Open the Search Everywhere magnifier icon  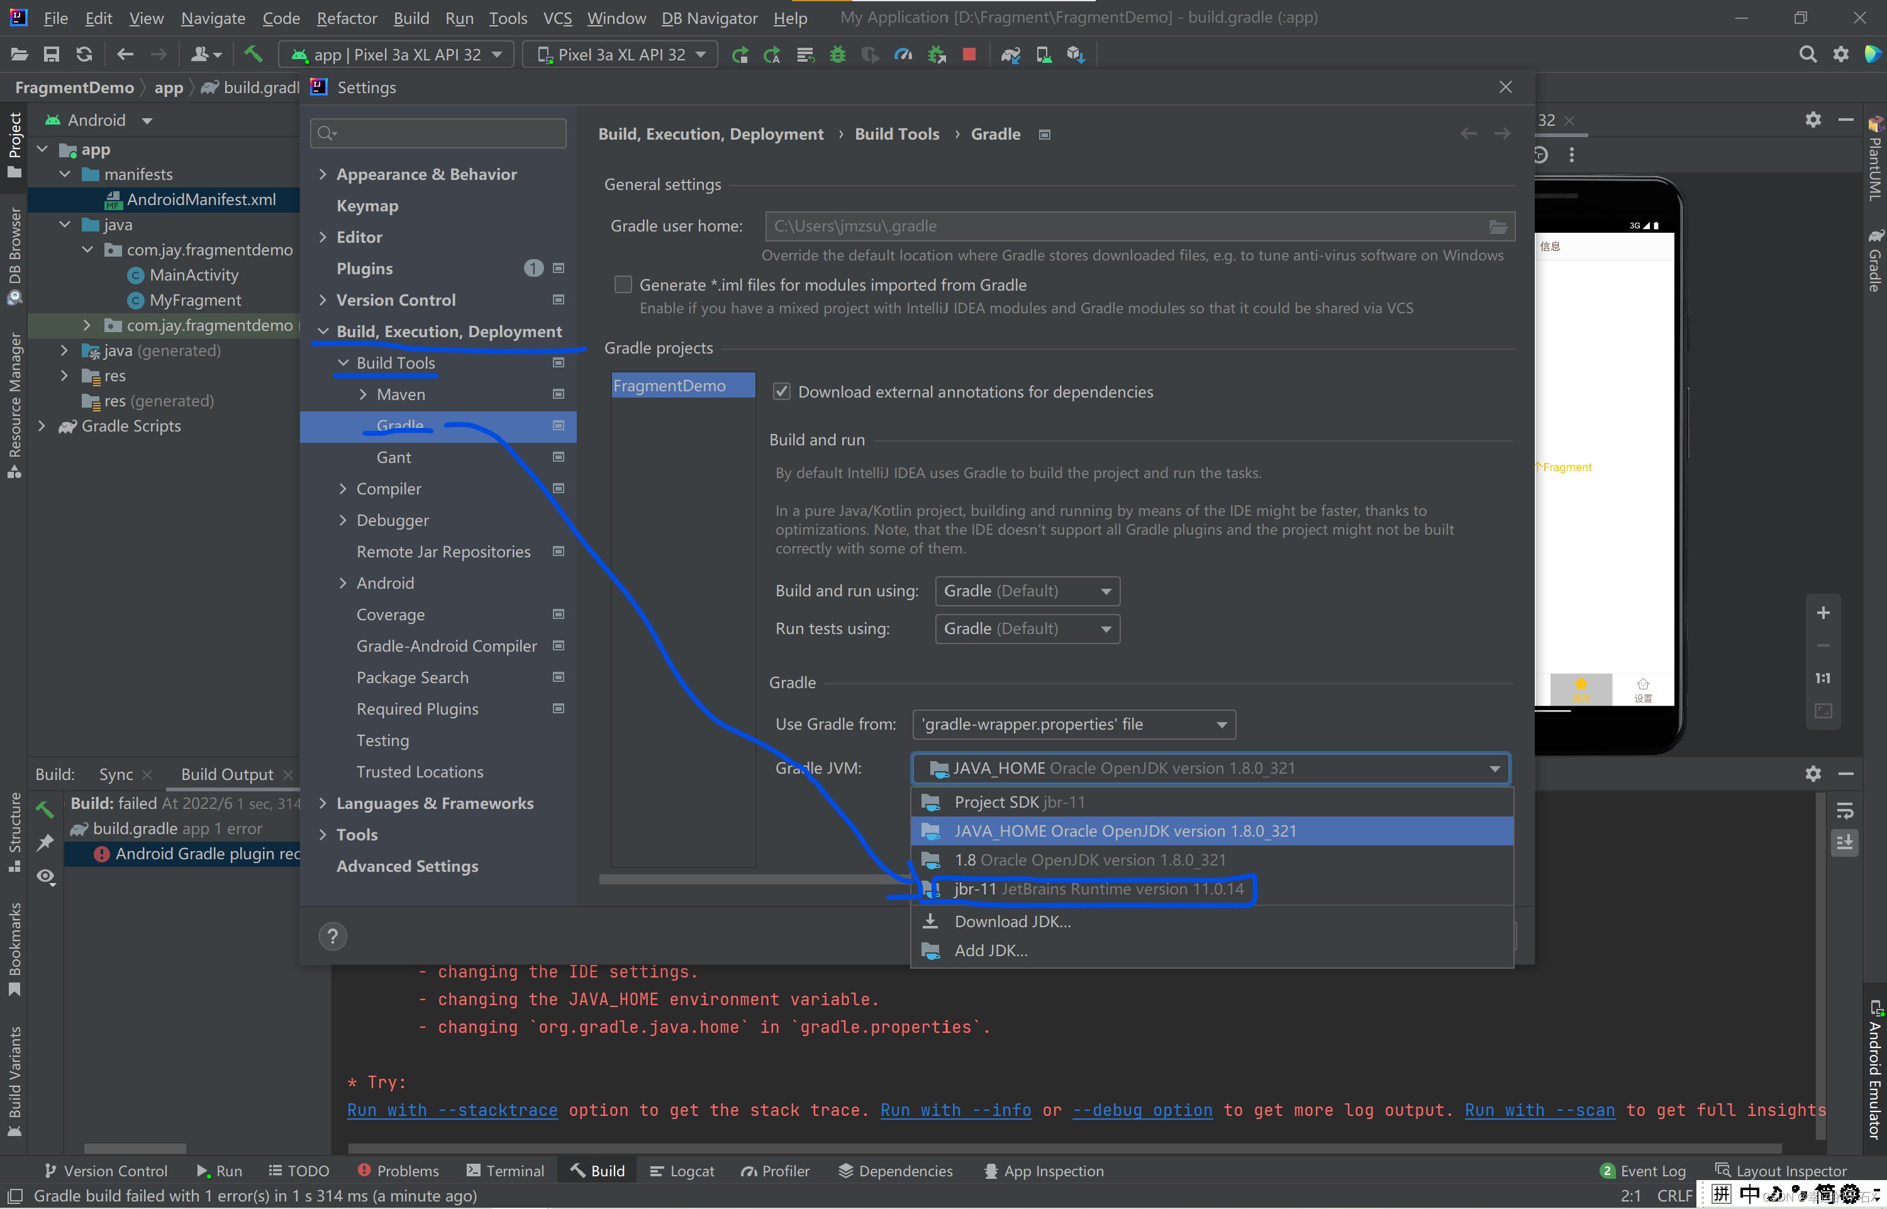[1807, 54]
